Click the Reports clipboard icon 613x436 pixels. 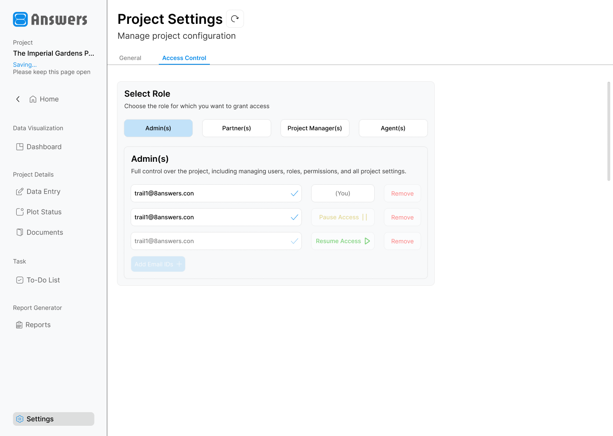19,325
